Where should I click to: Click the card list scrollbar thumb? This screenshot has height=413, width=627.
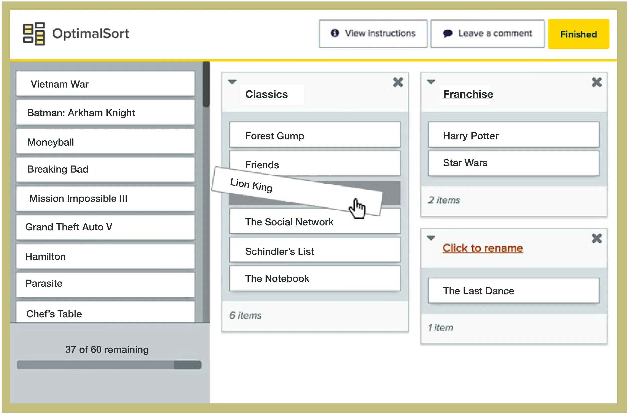[x=206, y=84]
